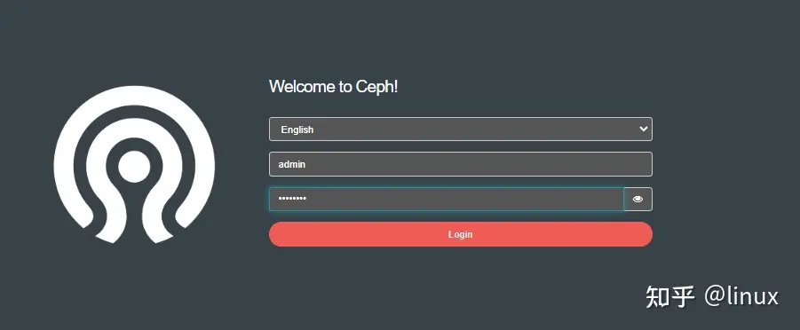This screenshot has height=330, width=800.
Task: Open the English language dropdown
Action: coord(461,129)
